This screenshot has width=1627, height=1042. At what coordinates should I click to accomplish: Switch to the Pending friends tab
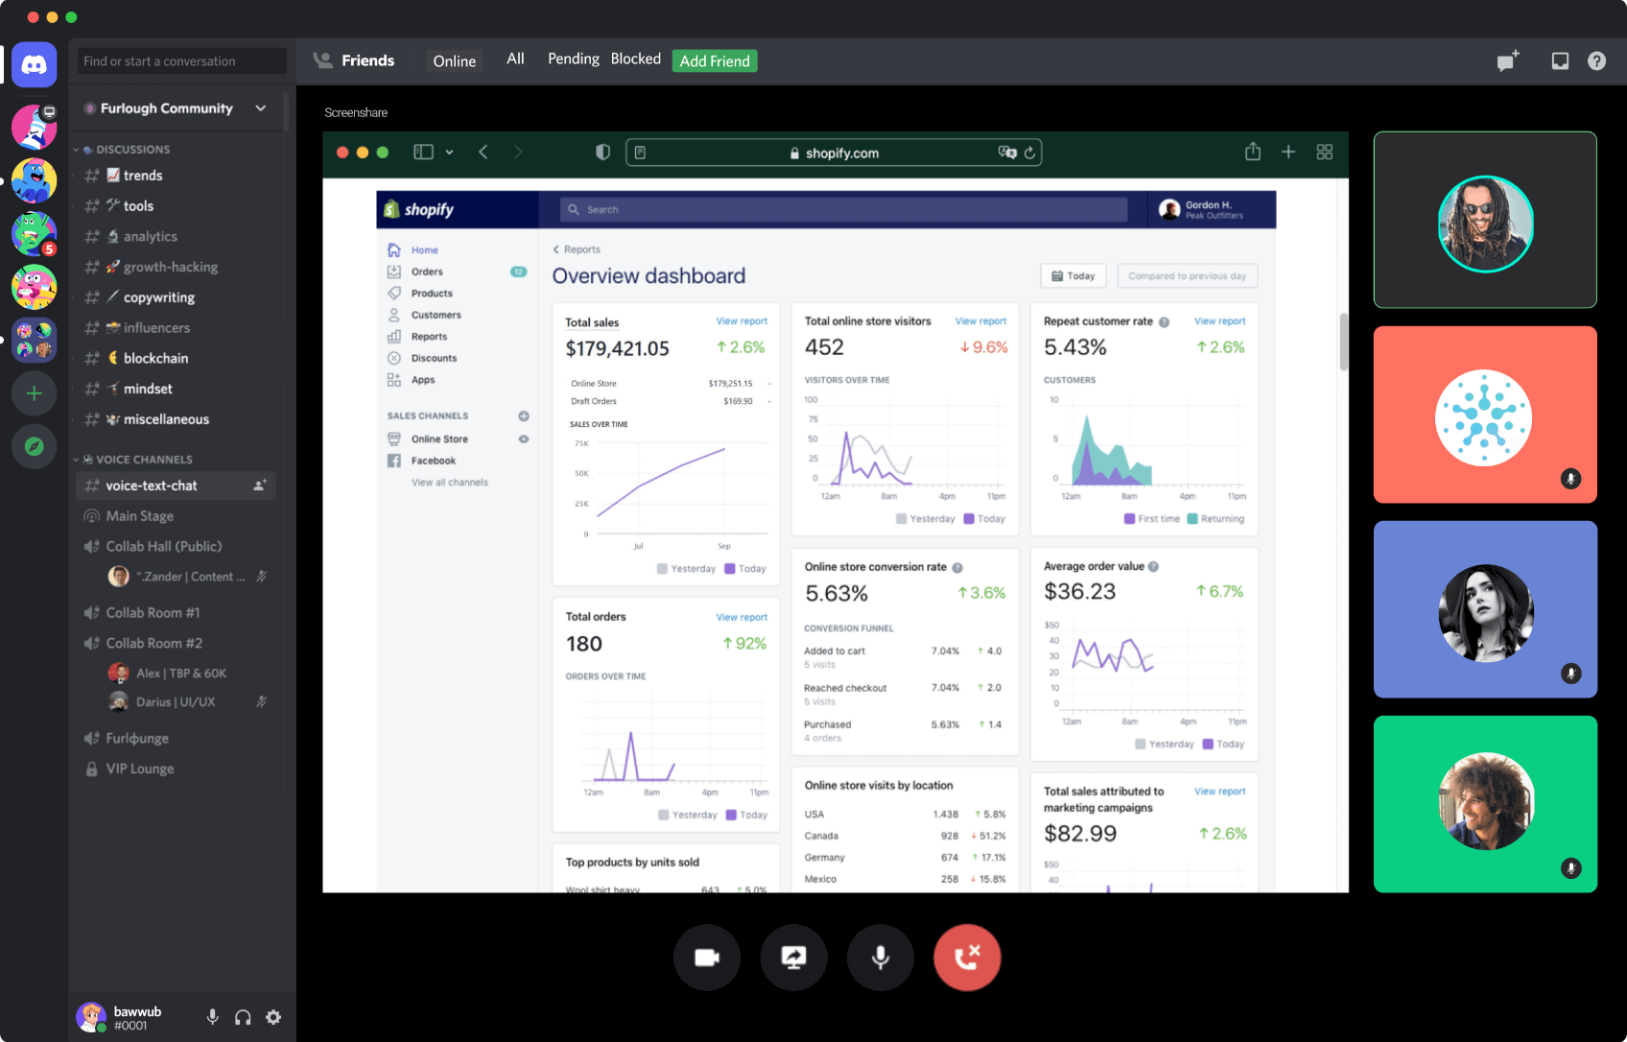coord(574,59)
